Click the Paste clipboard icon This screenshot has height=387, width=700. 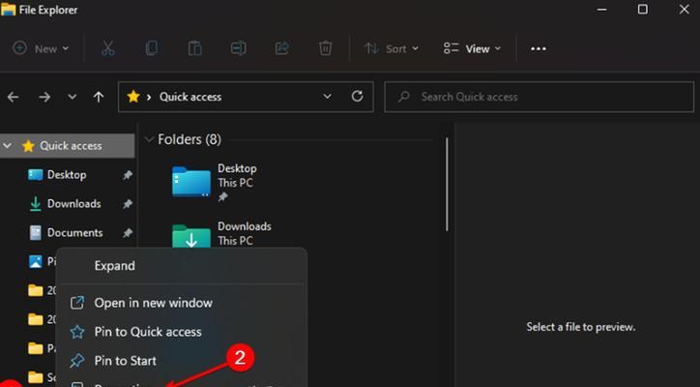[194, 48]
